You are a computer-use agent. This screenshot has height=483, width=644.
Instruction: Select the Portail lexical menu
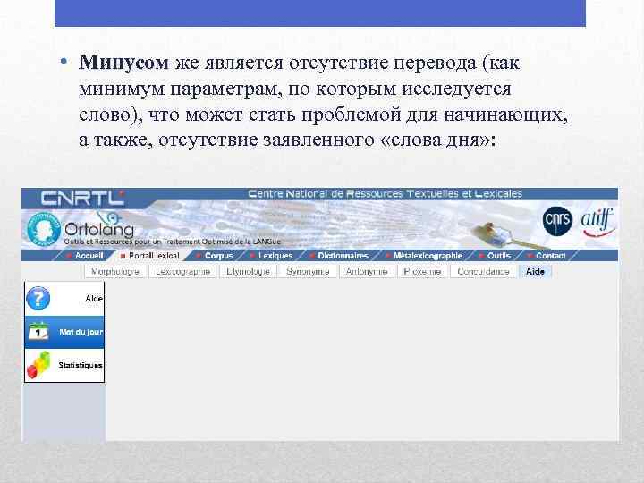tap(154, 256)
